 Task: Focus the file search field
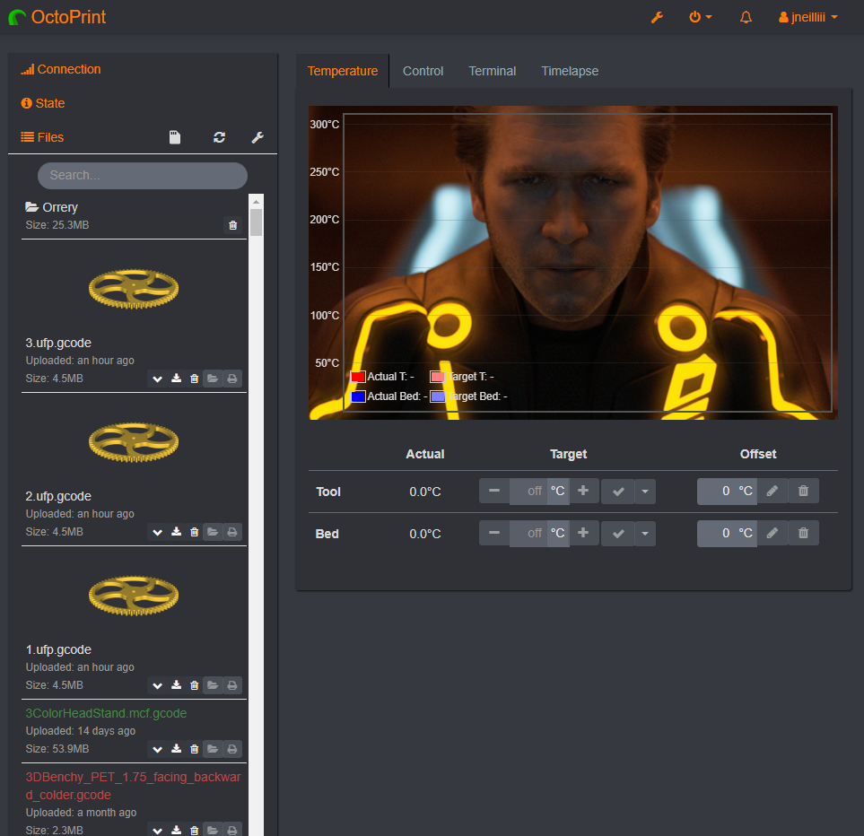pyautogui.click(x=142, y=176)
